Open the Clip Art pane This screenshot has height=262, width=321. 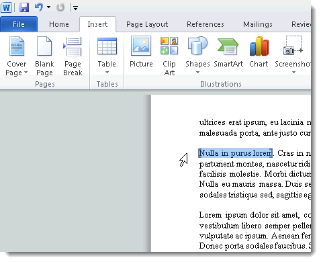click(x=169, y=56)
